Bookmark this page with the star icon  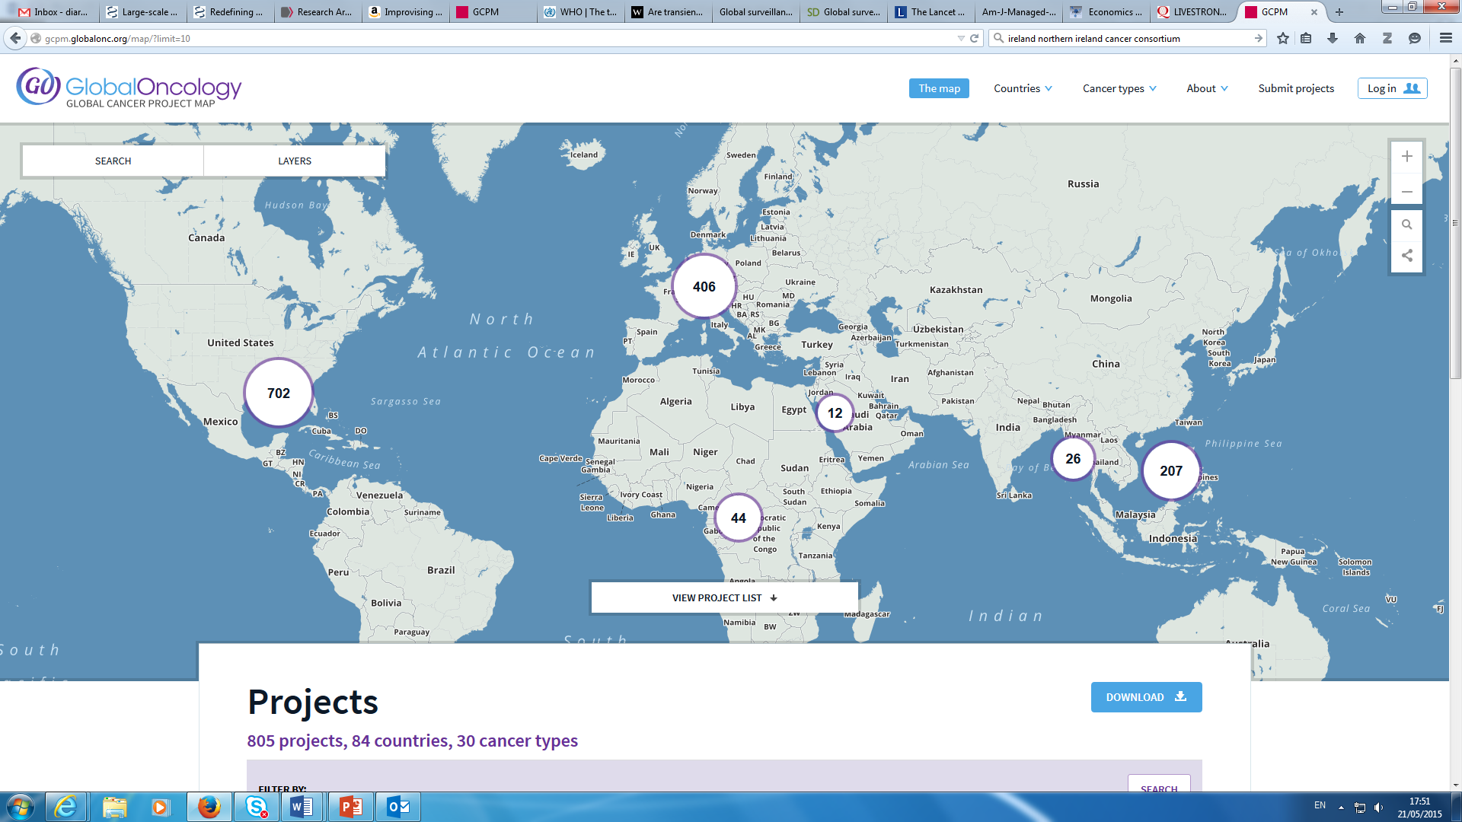1283,38
